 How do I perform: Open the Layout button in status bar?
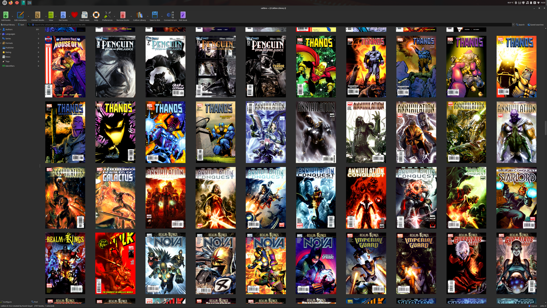[533, 306]
